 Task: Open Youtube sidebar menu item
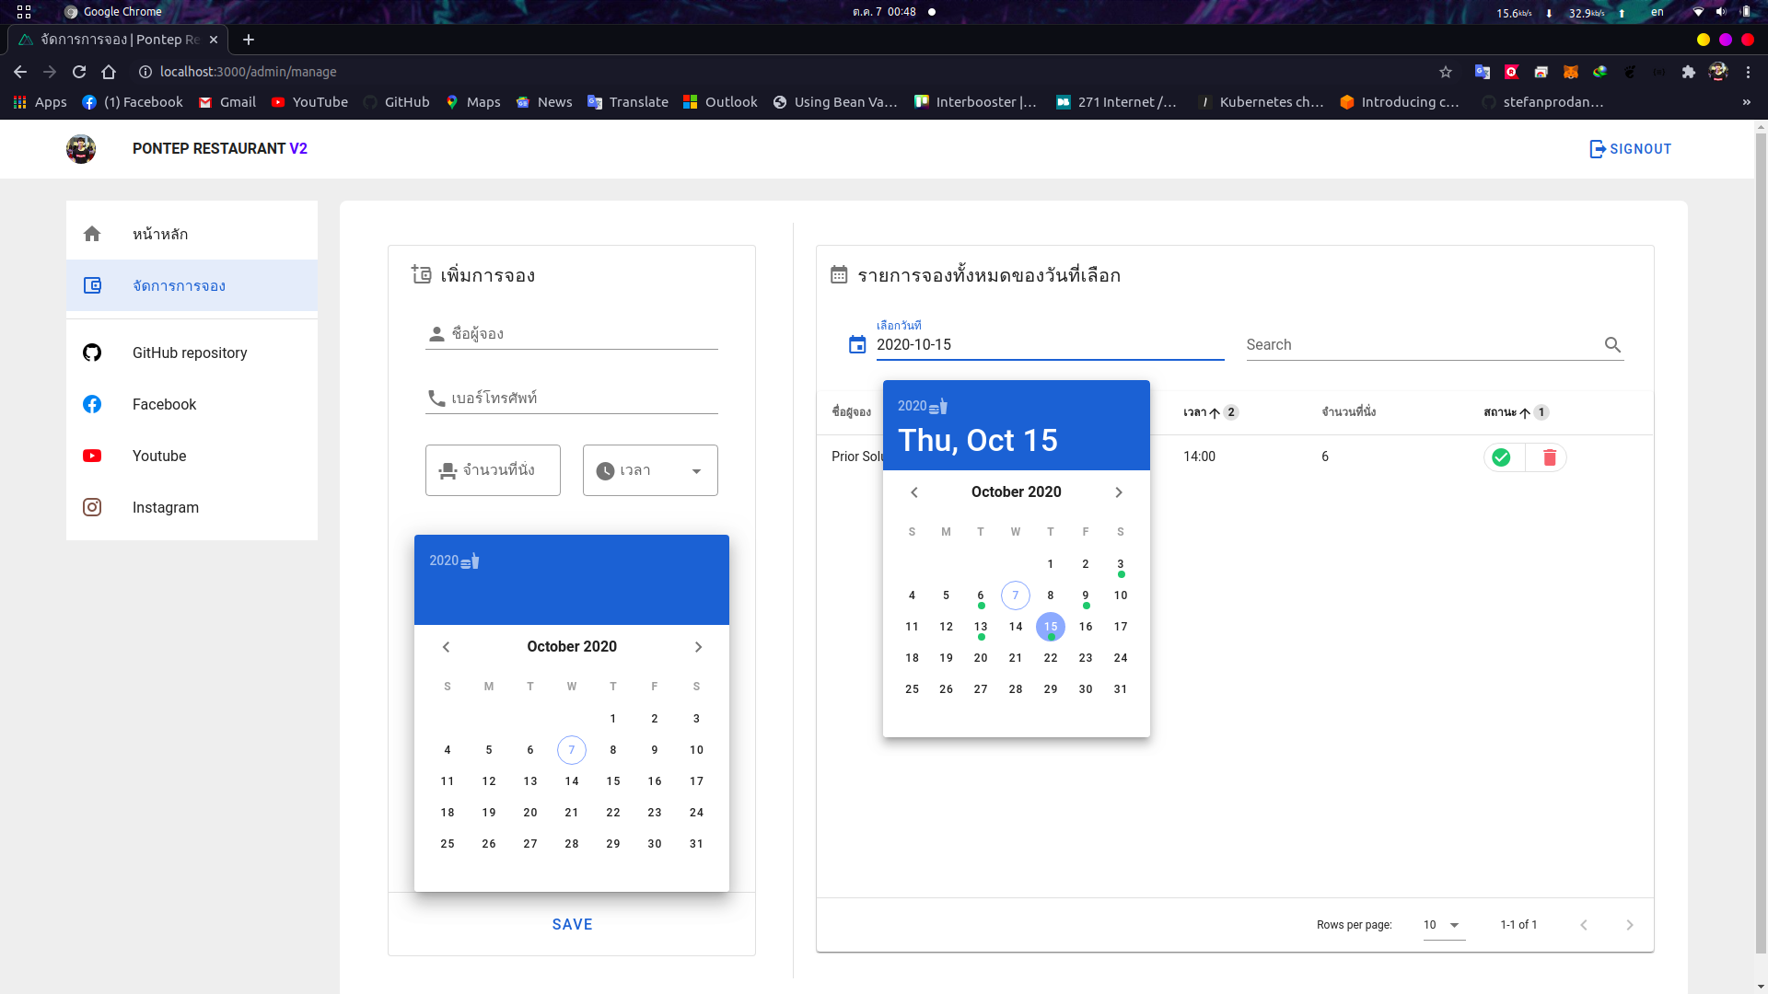point(192,456)
